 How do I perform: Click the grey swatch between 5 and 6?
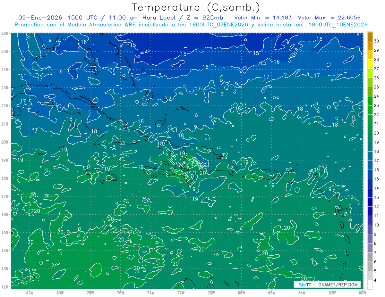coord(370,266)
